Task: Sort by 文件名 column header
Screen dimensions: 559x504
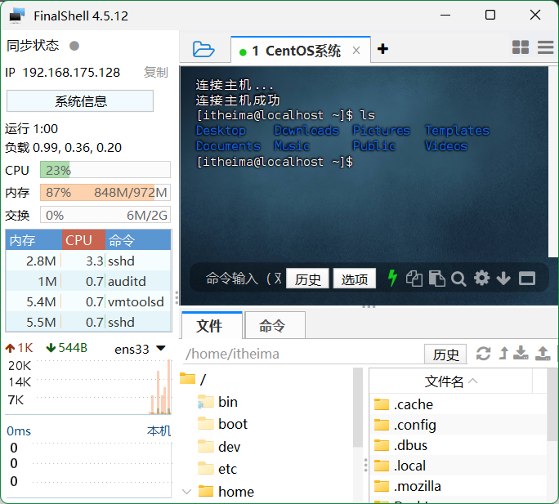Action: point(450,381)
